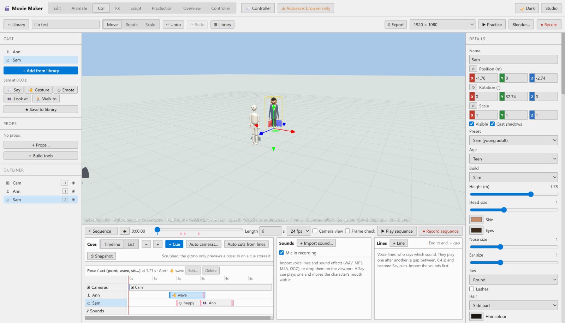
Task: Open the Script tab
Action: point(136,8)
